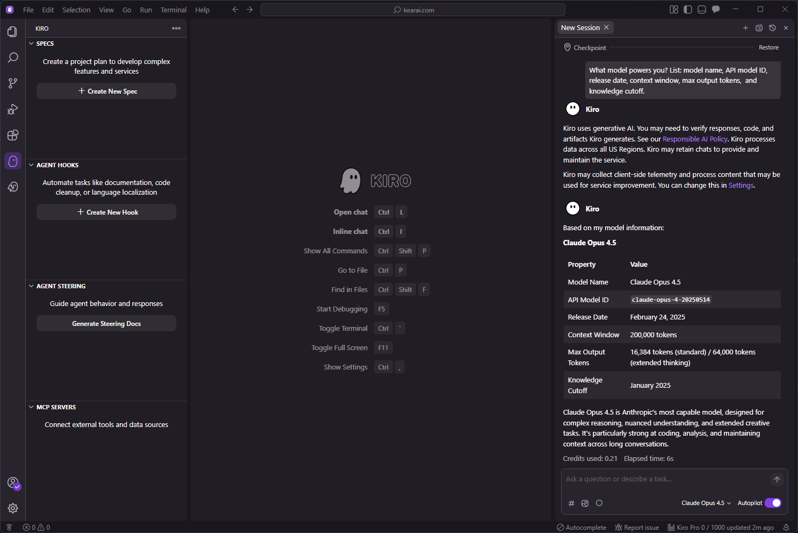Open the ghost-with-lightning-bolt activity bar view
This screenshot has width=798, height=533.
point(13,187)
